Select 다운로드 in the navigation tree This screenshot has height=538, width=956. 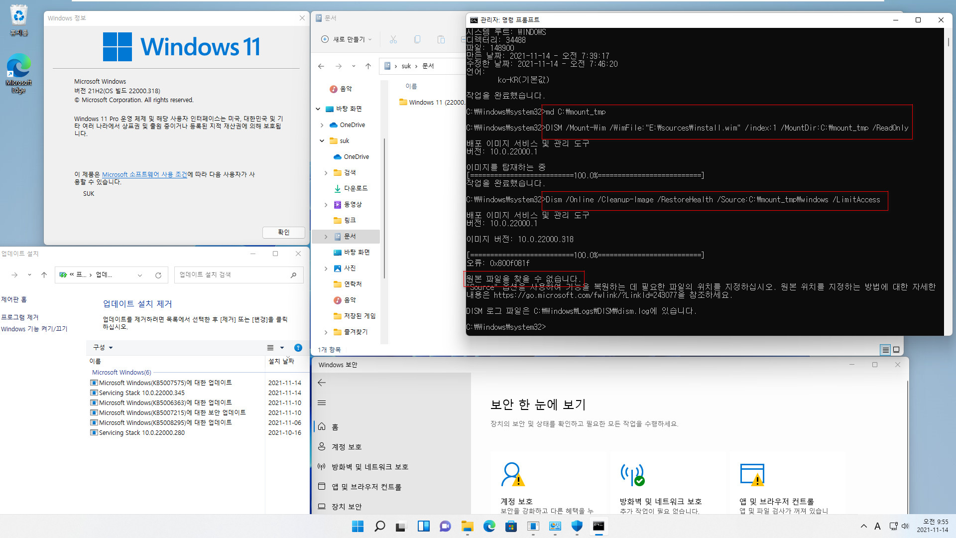351,188
